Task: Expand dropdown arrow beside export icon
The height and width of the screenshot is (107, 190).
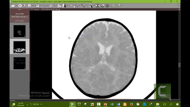Action: (x=33, y=6)
